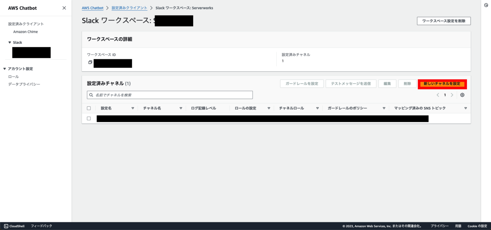Click ガードレールを設定 button
This screenshot has height=230, width=491.
point(302,83)
